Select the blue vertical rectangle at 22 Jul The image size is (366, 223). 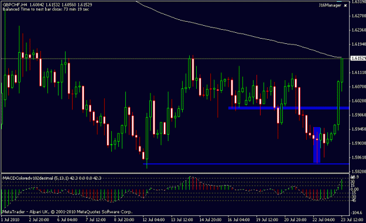pyautogui.click(x=317, y=145)
